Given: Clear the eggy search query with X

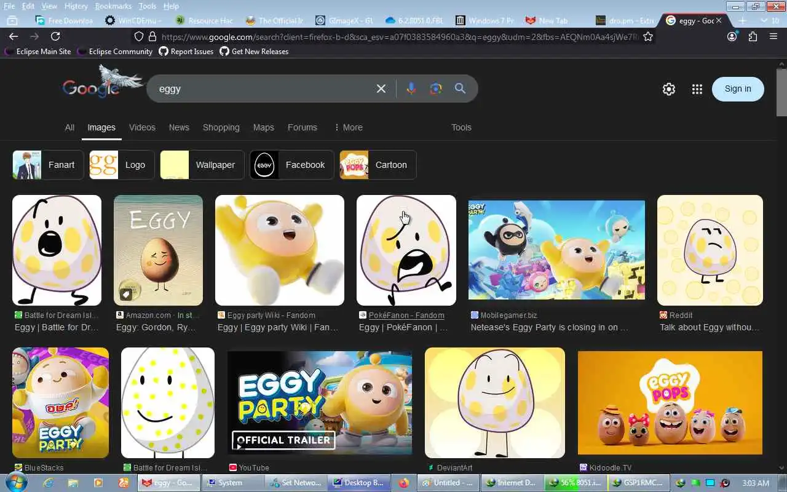Looking at the screenshot, I should pos(381,89).
